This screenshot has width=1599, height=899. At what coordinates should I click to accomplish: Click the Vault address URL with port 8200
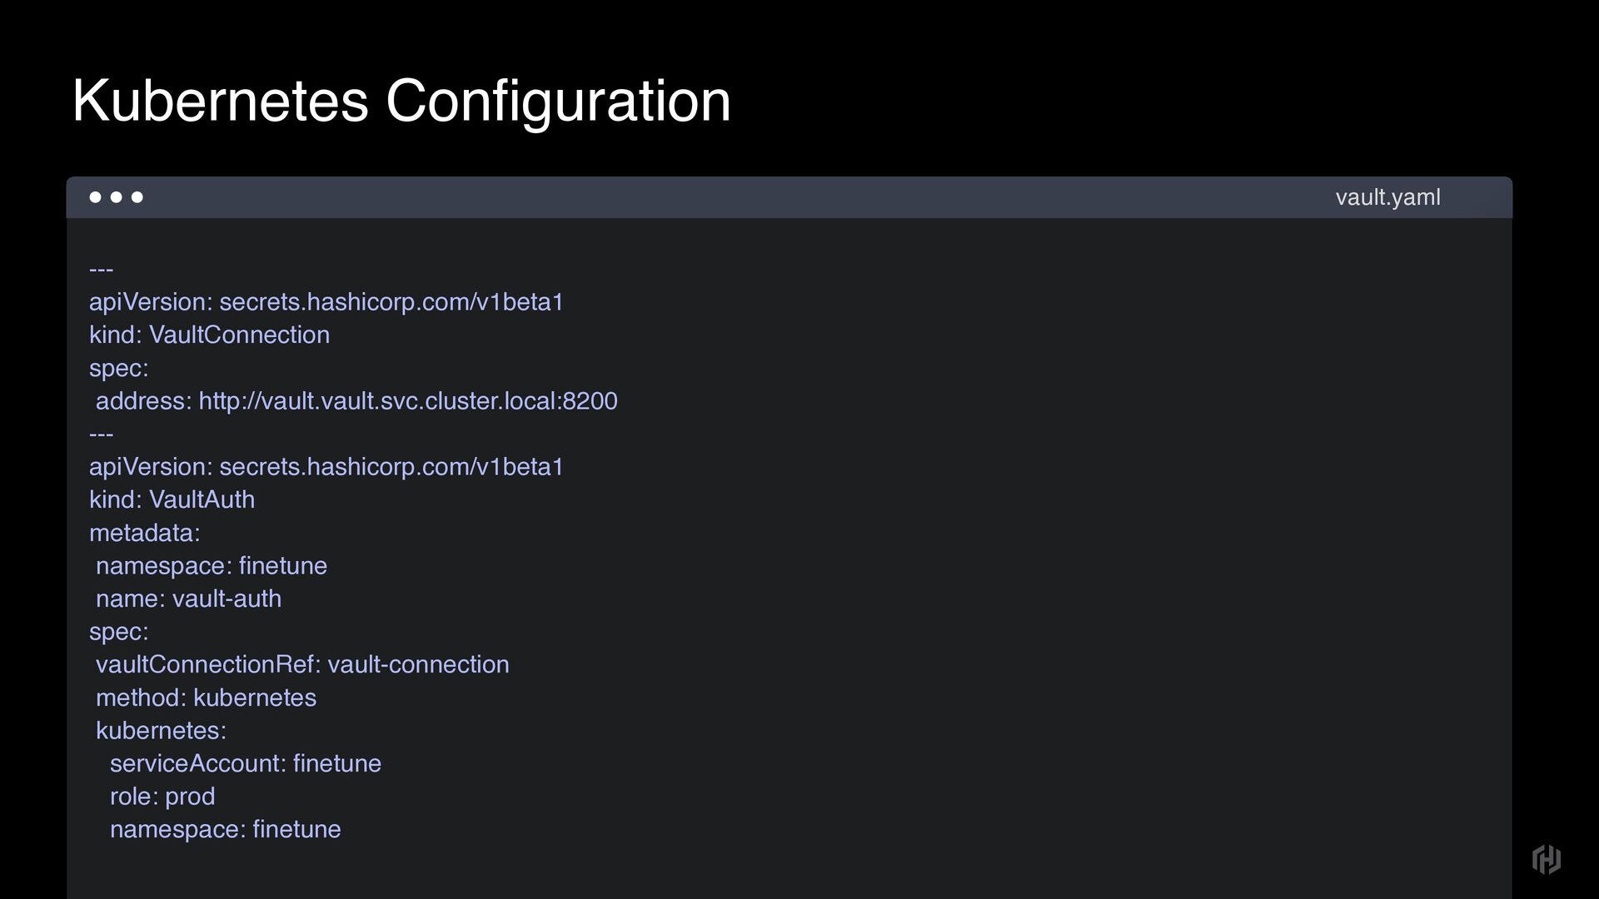point(407,401)
